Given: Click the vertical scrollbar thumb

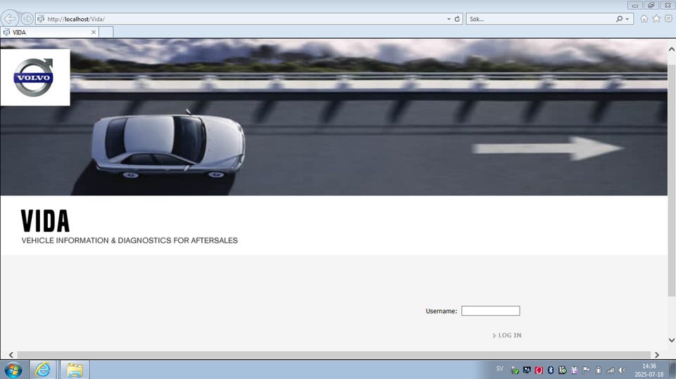Looking at the screenshot, I should click(x=672, y=180).
